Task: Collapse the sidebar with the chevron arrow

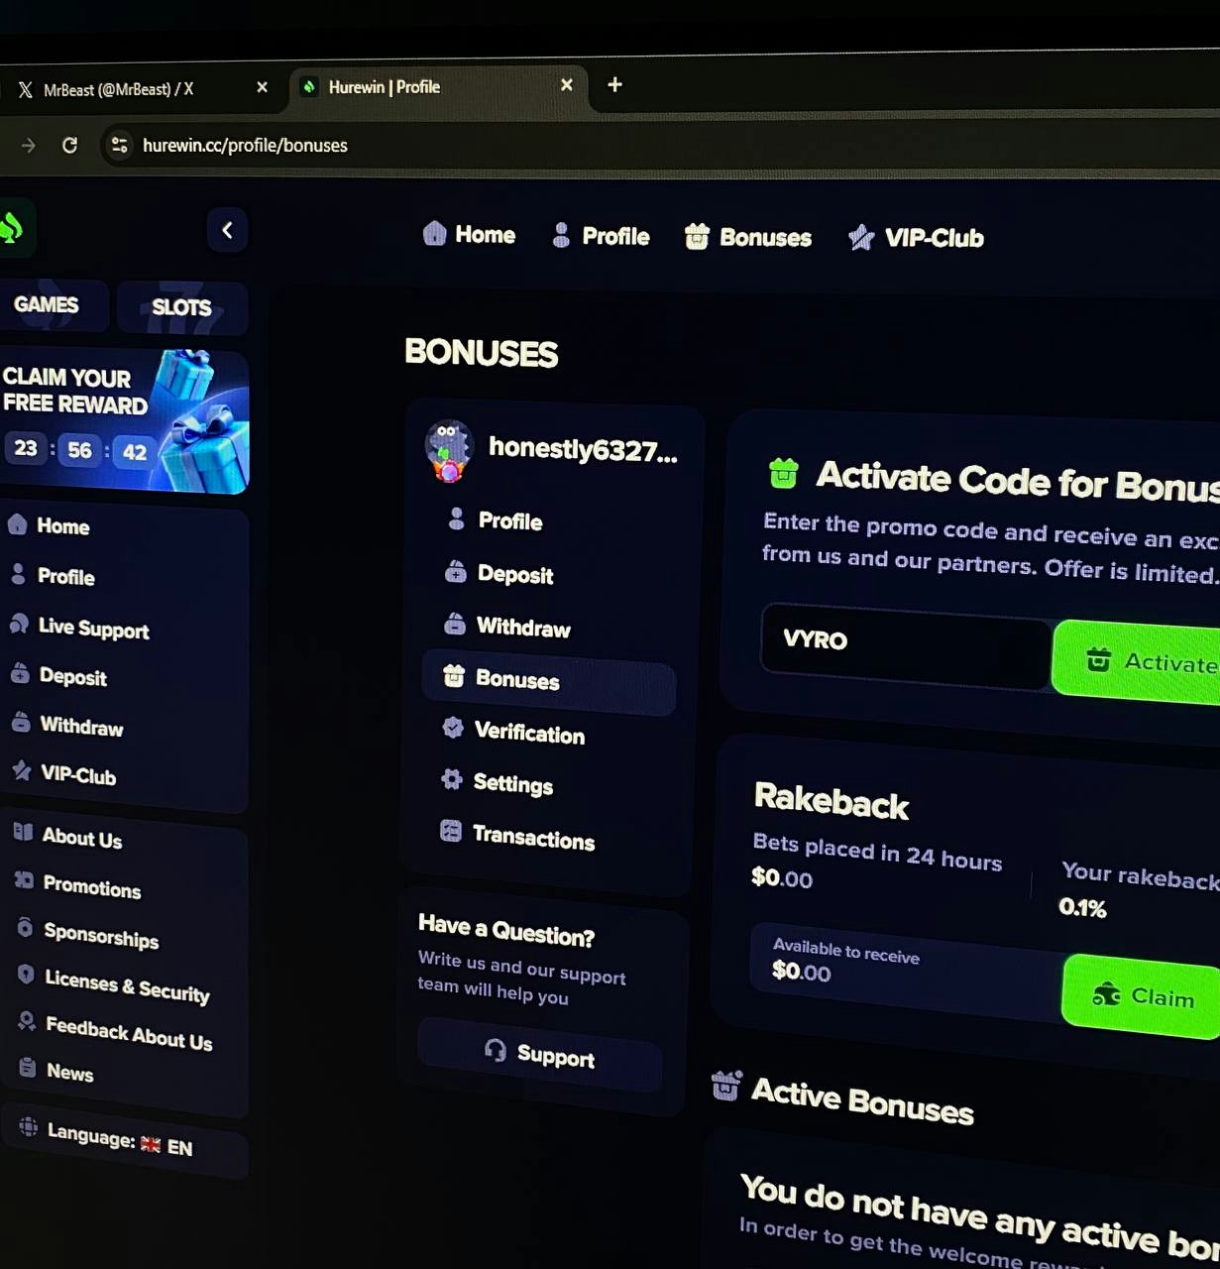Action: 227,230
